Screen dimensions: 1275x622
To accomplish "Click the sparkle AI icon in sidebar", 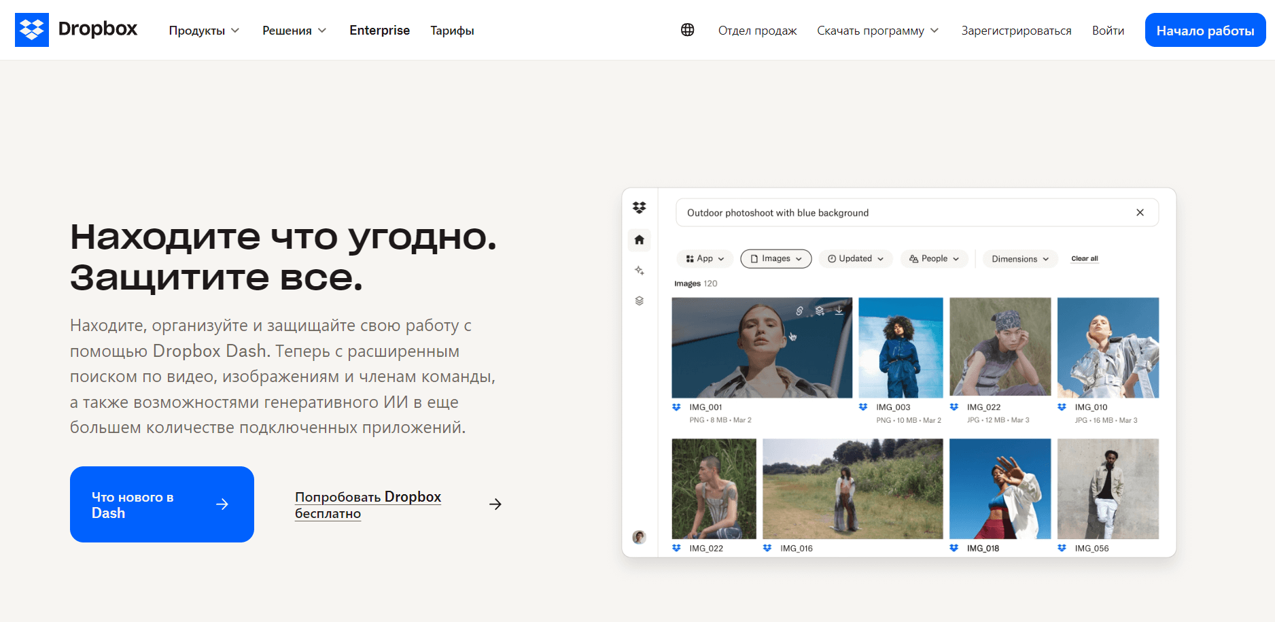I will [x=640, y=271].
